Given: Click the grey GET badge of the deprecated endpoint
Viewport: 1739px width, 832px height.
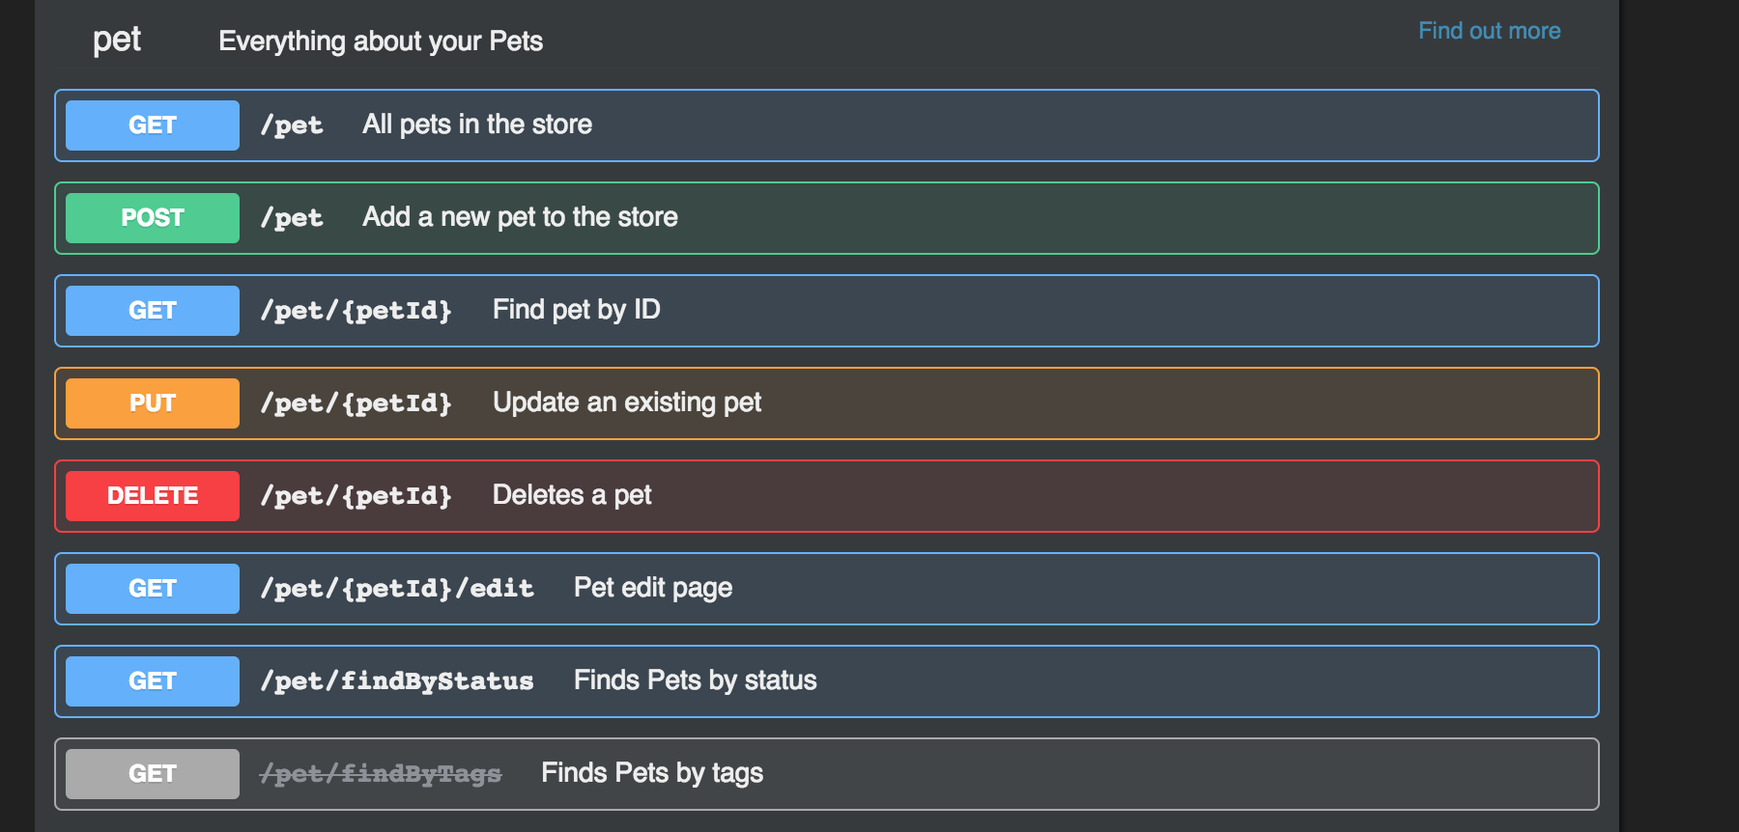Looking at the screenshot, I should click(153, 774).
